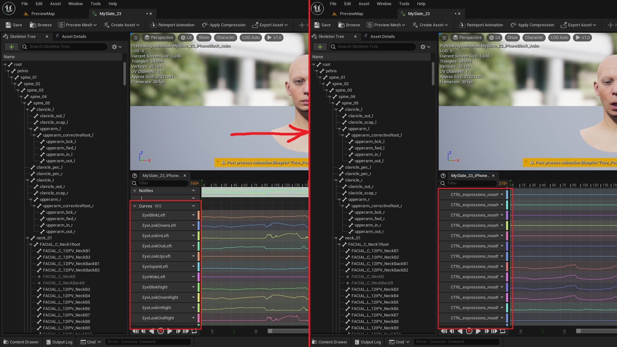The width and height of the screenshot is (617, 347).
Task: Open Content Drawer in right window
Action: pos(329,342)
